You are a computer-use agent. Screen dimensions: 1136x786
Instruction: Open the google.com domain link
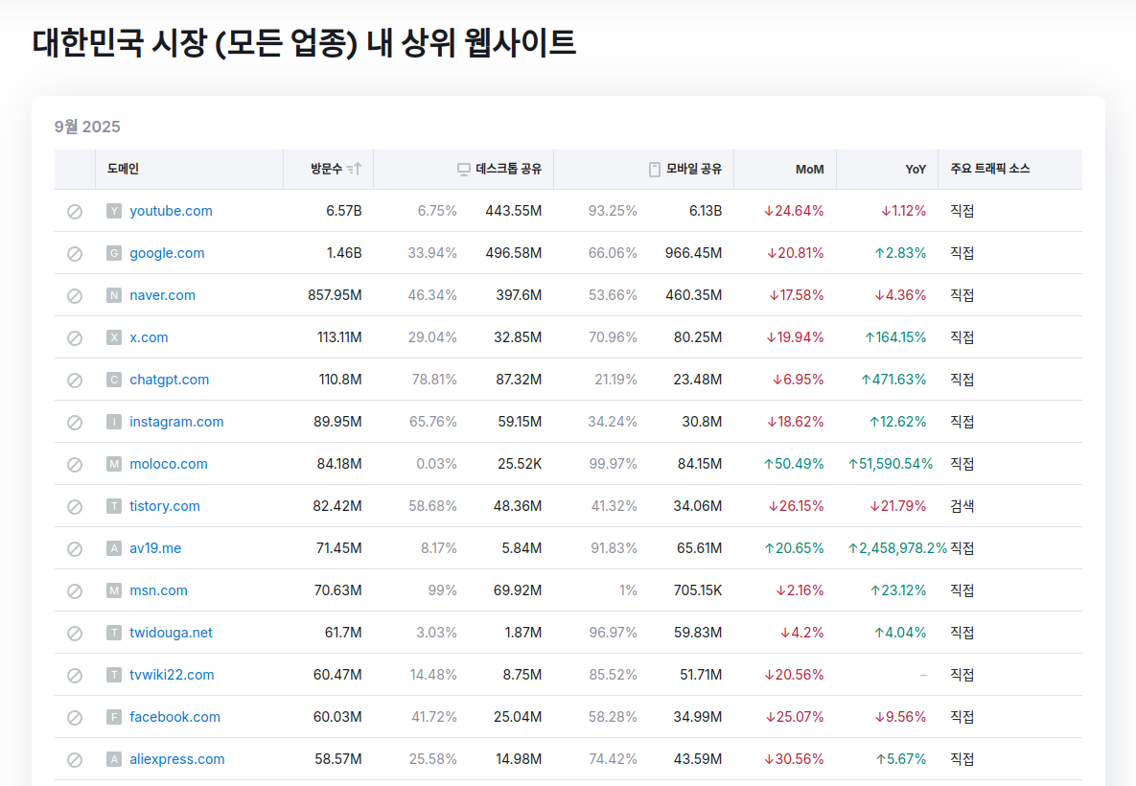tap(168, 253)
